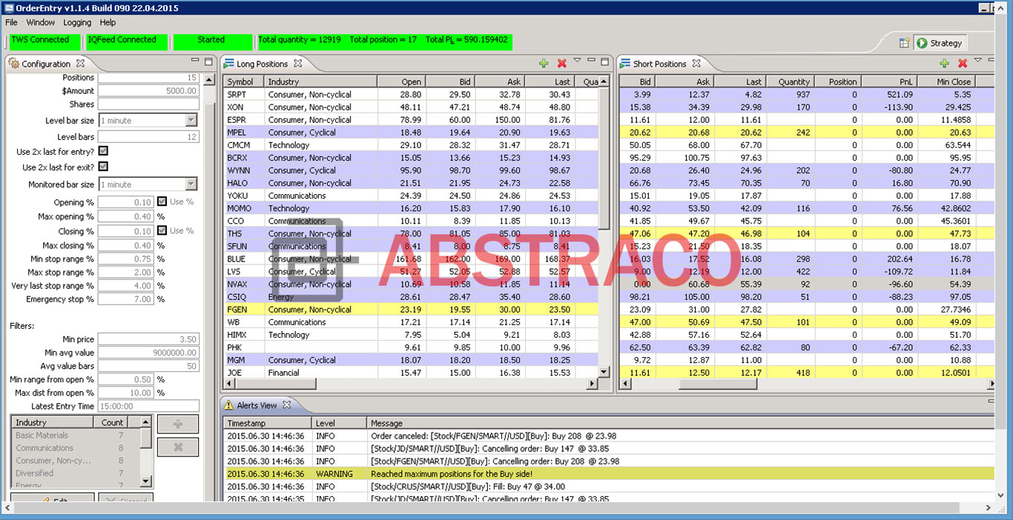The width and height of the screenshot is (1013, 520).
Task: Click the green plus icon in Short Positions
Action: click(945, 64)
